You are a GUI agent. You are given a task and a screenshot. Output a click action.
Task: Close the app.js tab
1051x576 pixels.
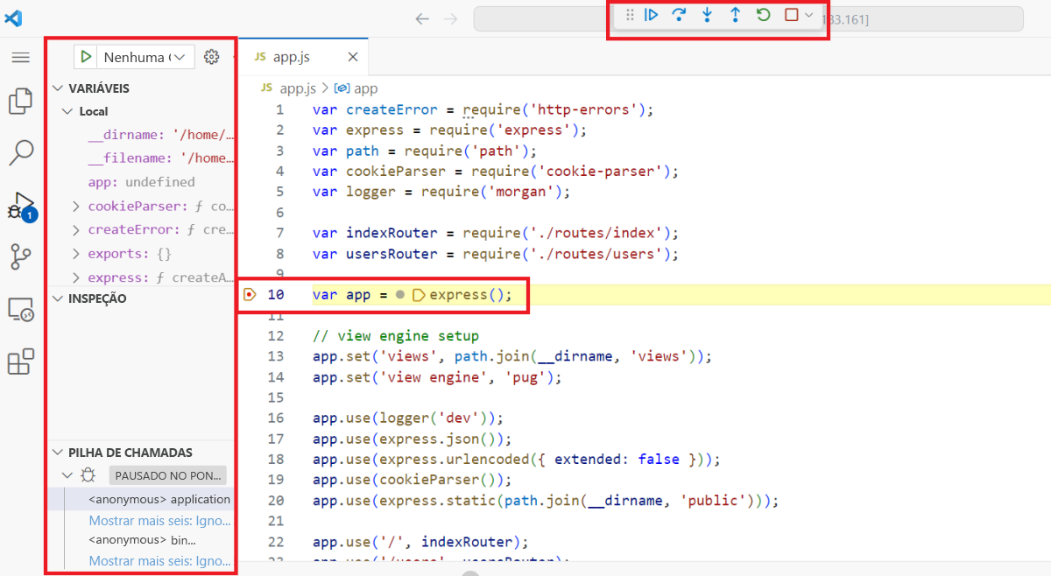pyautogui.click(x=353, y=57)
